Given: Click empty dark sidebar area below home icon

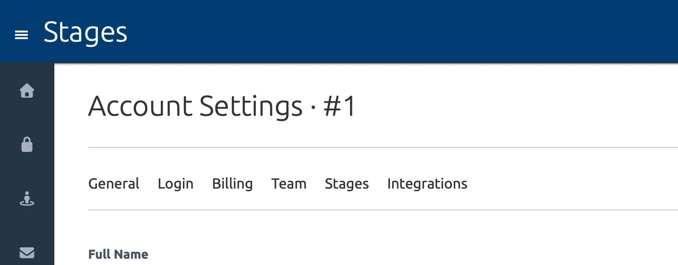Looking at the screenshot, I should click(x=27, y=118).
